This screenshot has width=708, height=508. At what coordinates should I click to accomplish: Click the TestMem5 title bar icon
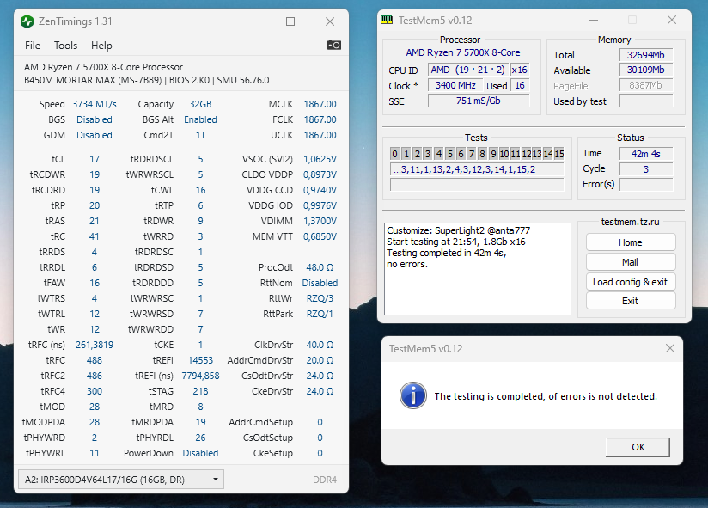click(x=387, y=21)
